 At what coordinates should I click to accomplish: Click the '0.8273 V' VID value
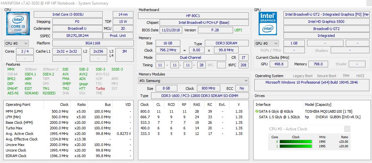click(x=124, y=134)
